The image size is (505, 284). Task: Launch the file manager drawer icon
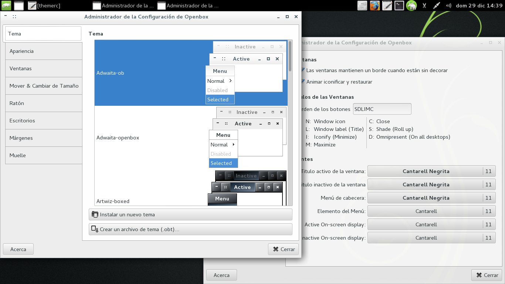pos(362,6)
